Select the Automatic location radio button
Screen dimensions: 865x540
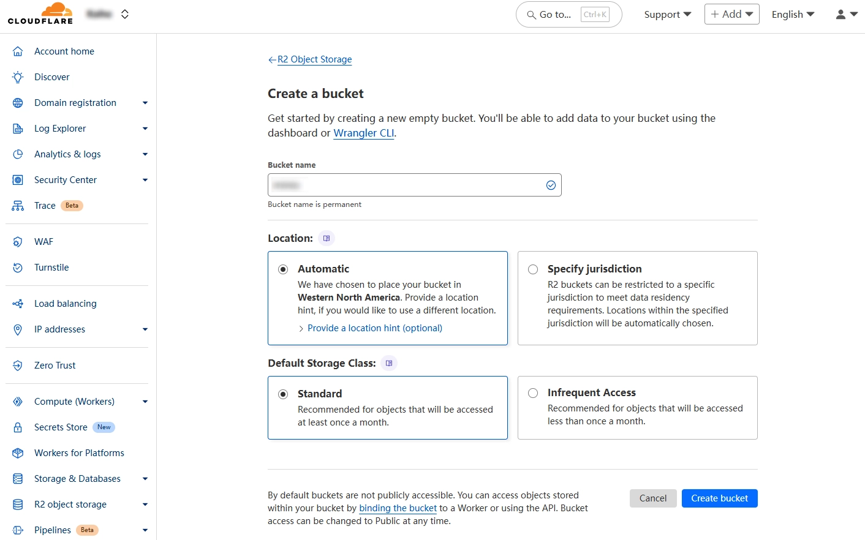[x=283, y=269]
